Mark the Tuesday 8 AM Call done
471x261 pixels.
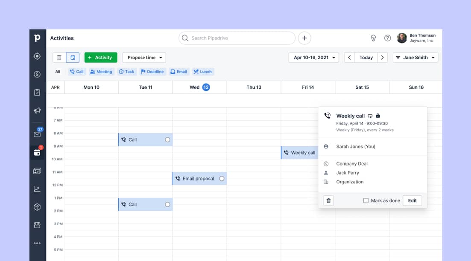167,140
